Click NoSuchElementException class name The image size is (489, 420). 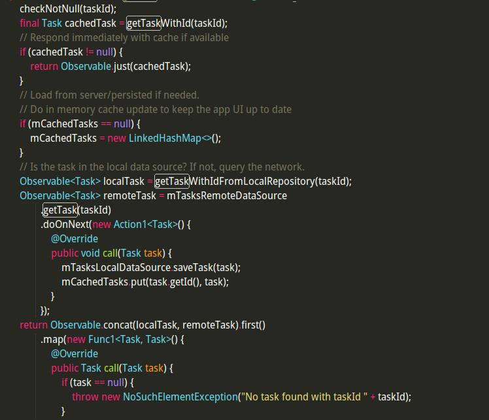(180, 396)
